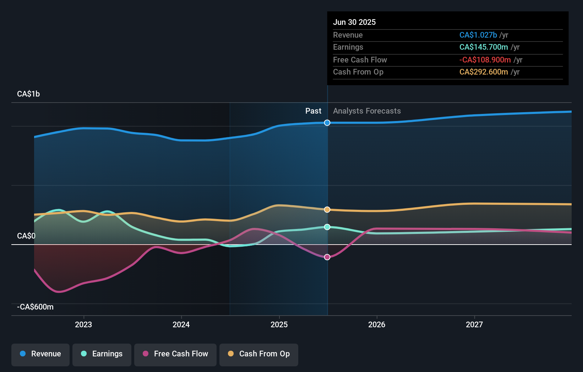The height and width of the screenshot is (372, 583).
Task: Toggle the Free Cash Flow legend button
Action: (x=175, y=355)
